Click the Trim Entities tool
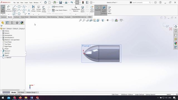The width and height of the screenshot is (178, 100). coord(33,9)
